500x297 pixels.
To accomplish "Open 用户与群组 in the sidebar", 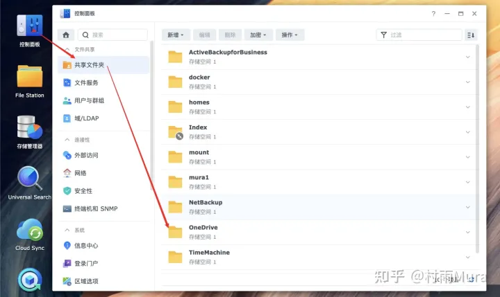I will click(x=103, y=100).
